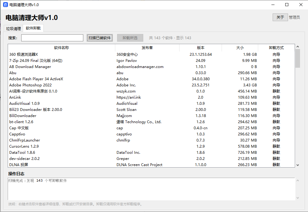Click publisher DataTool Inc.
The image size is (308, 212).
point(128,153)
